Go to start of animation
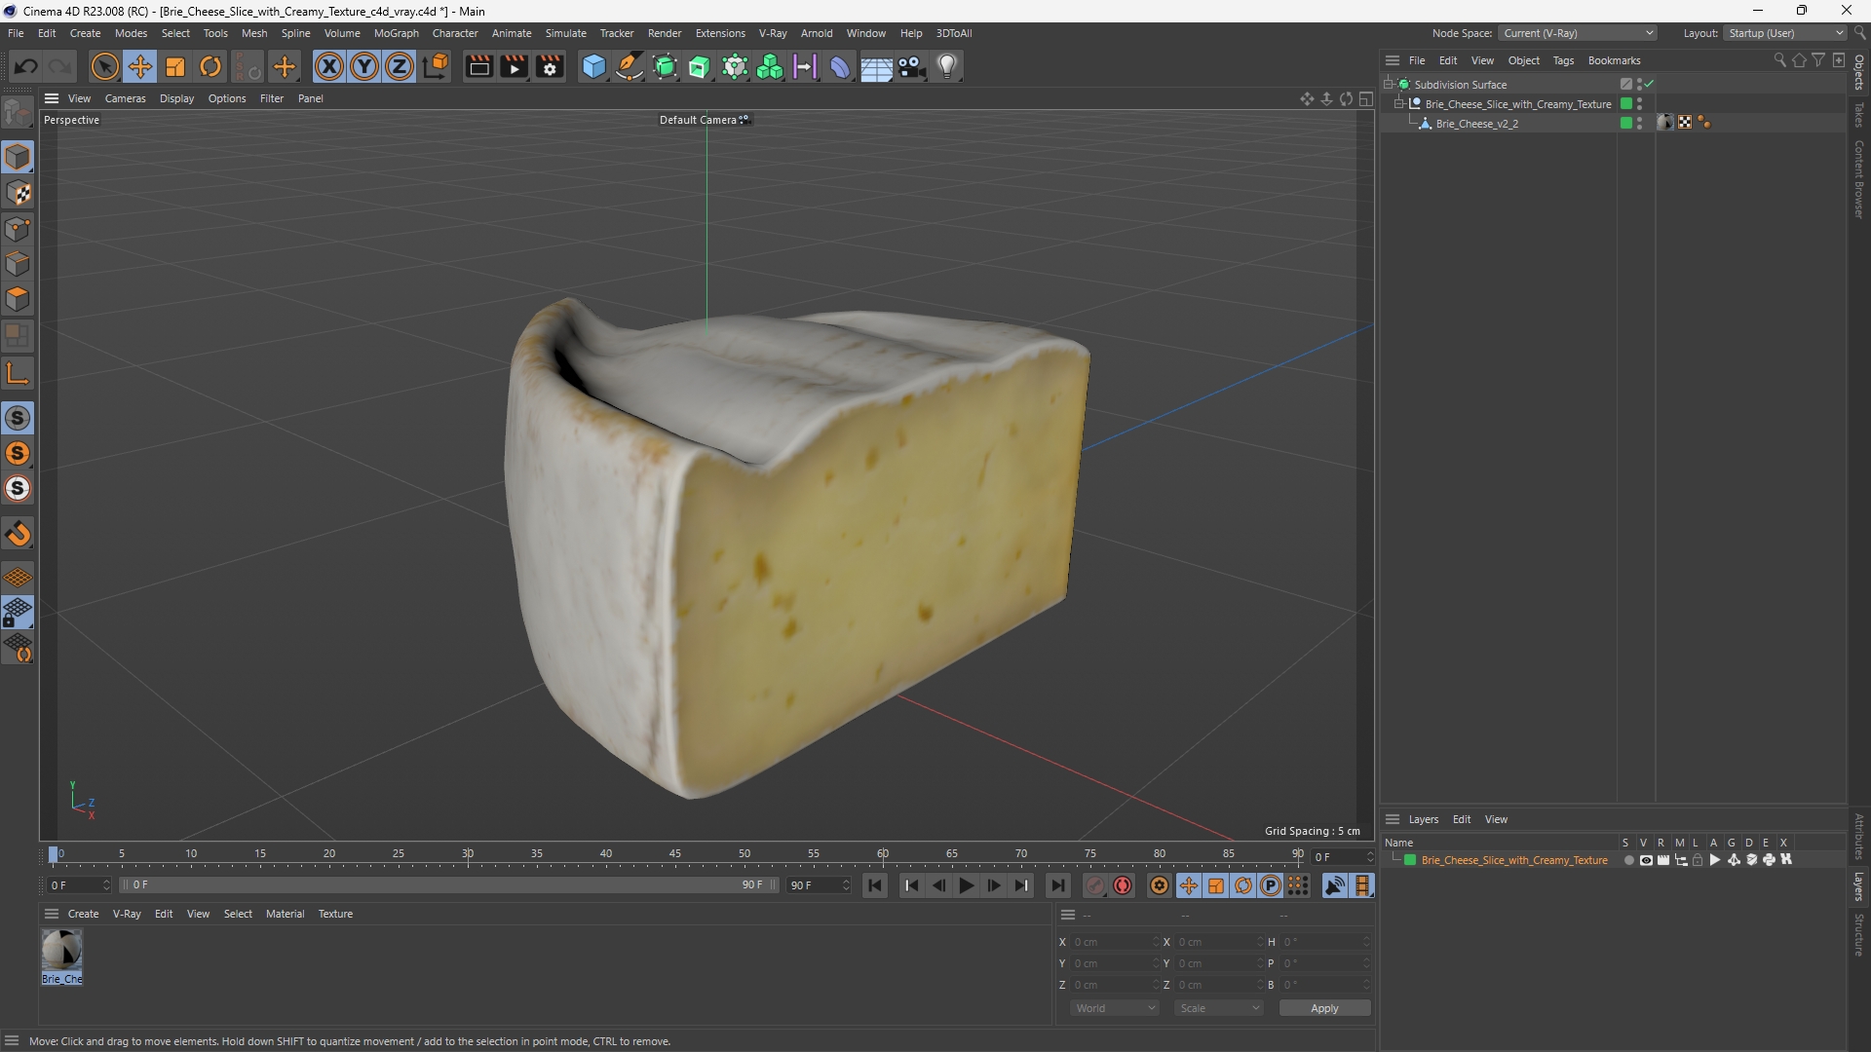 tap(875, 885)
